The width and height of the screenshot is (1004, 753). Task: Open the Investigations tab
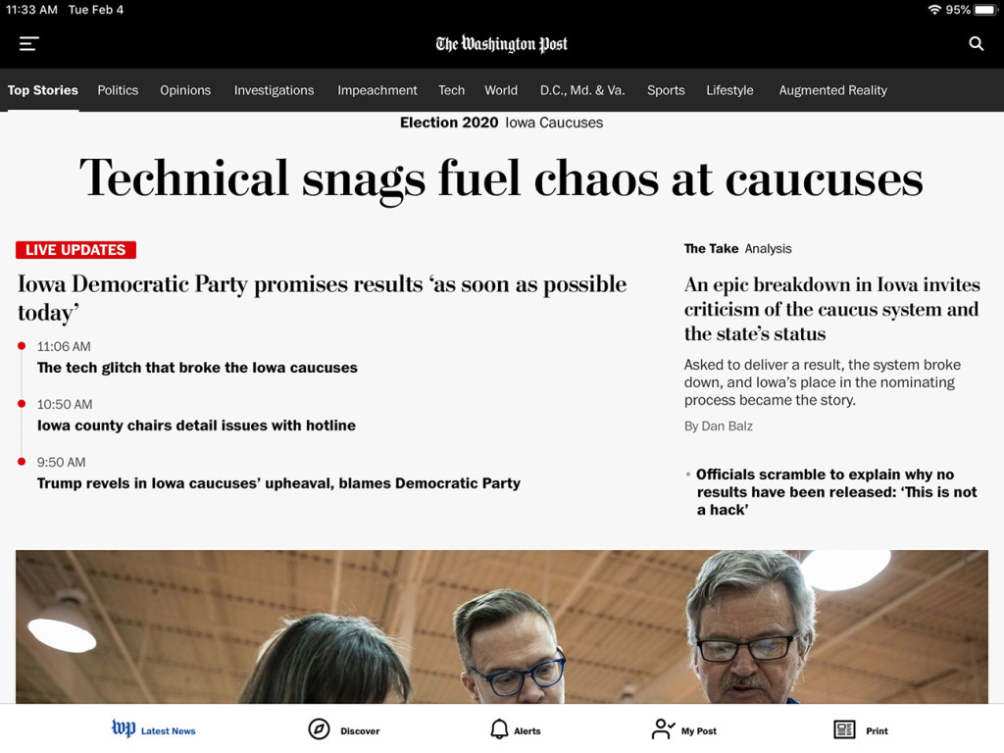(275, 90)
